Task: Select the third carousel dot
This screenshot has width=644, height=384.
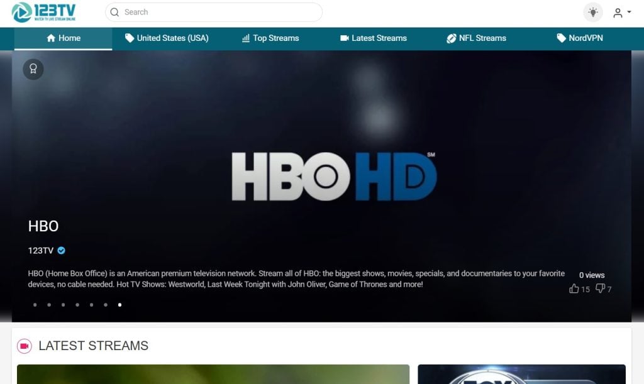Action: pyautogui.click(x=64, y=305)
